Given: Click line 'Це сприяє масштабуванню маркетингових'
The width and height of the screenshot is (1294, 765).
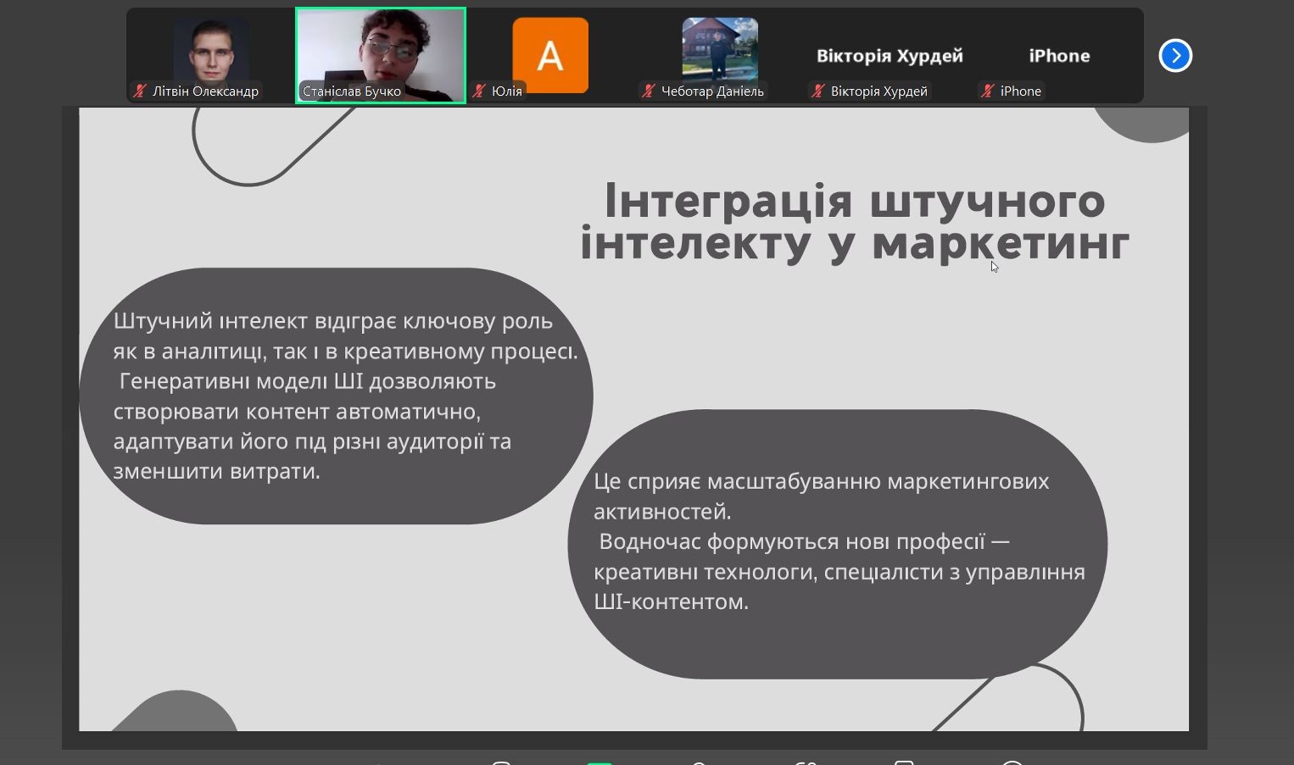Looking at the screenshot, I should coord(822,481).
